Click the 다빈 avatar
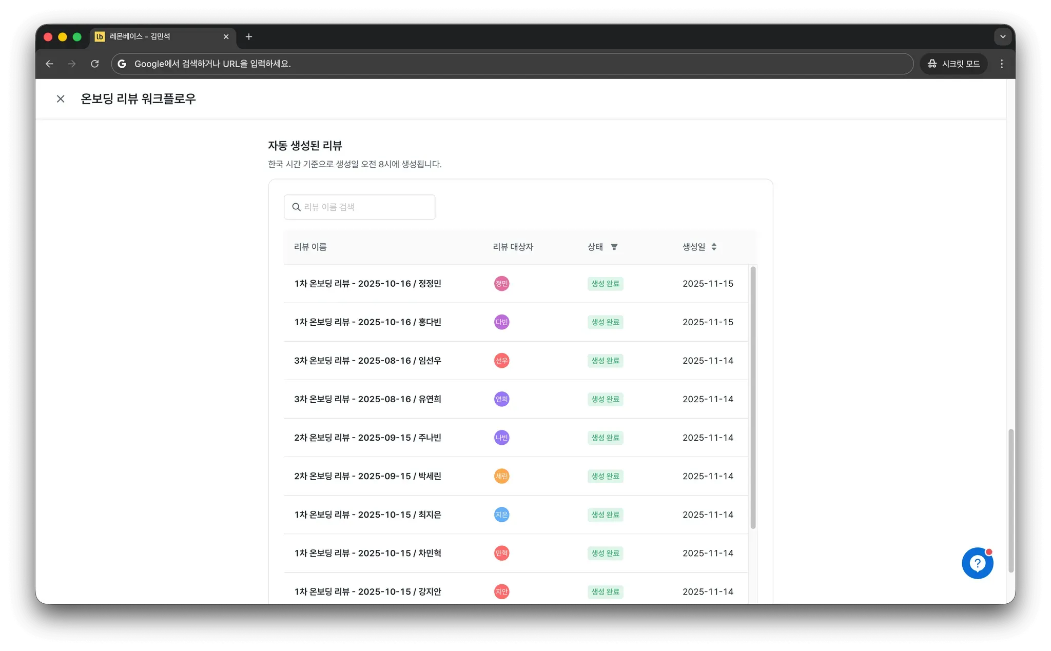 pyautogui.click(x=501, y=322)
